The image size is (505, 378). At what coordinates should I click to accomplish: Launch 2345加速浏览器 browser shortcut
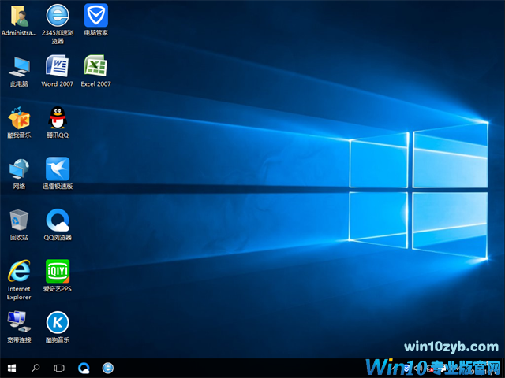point(58,16)
